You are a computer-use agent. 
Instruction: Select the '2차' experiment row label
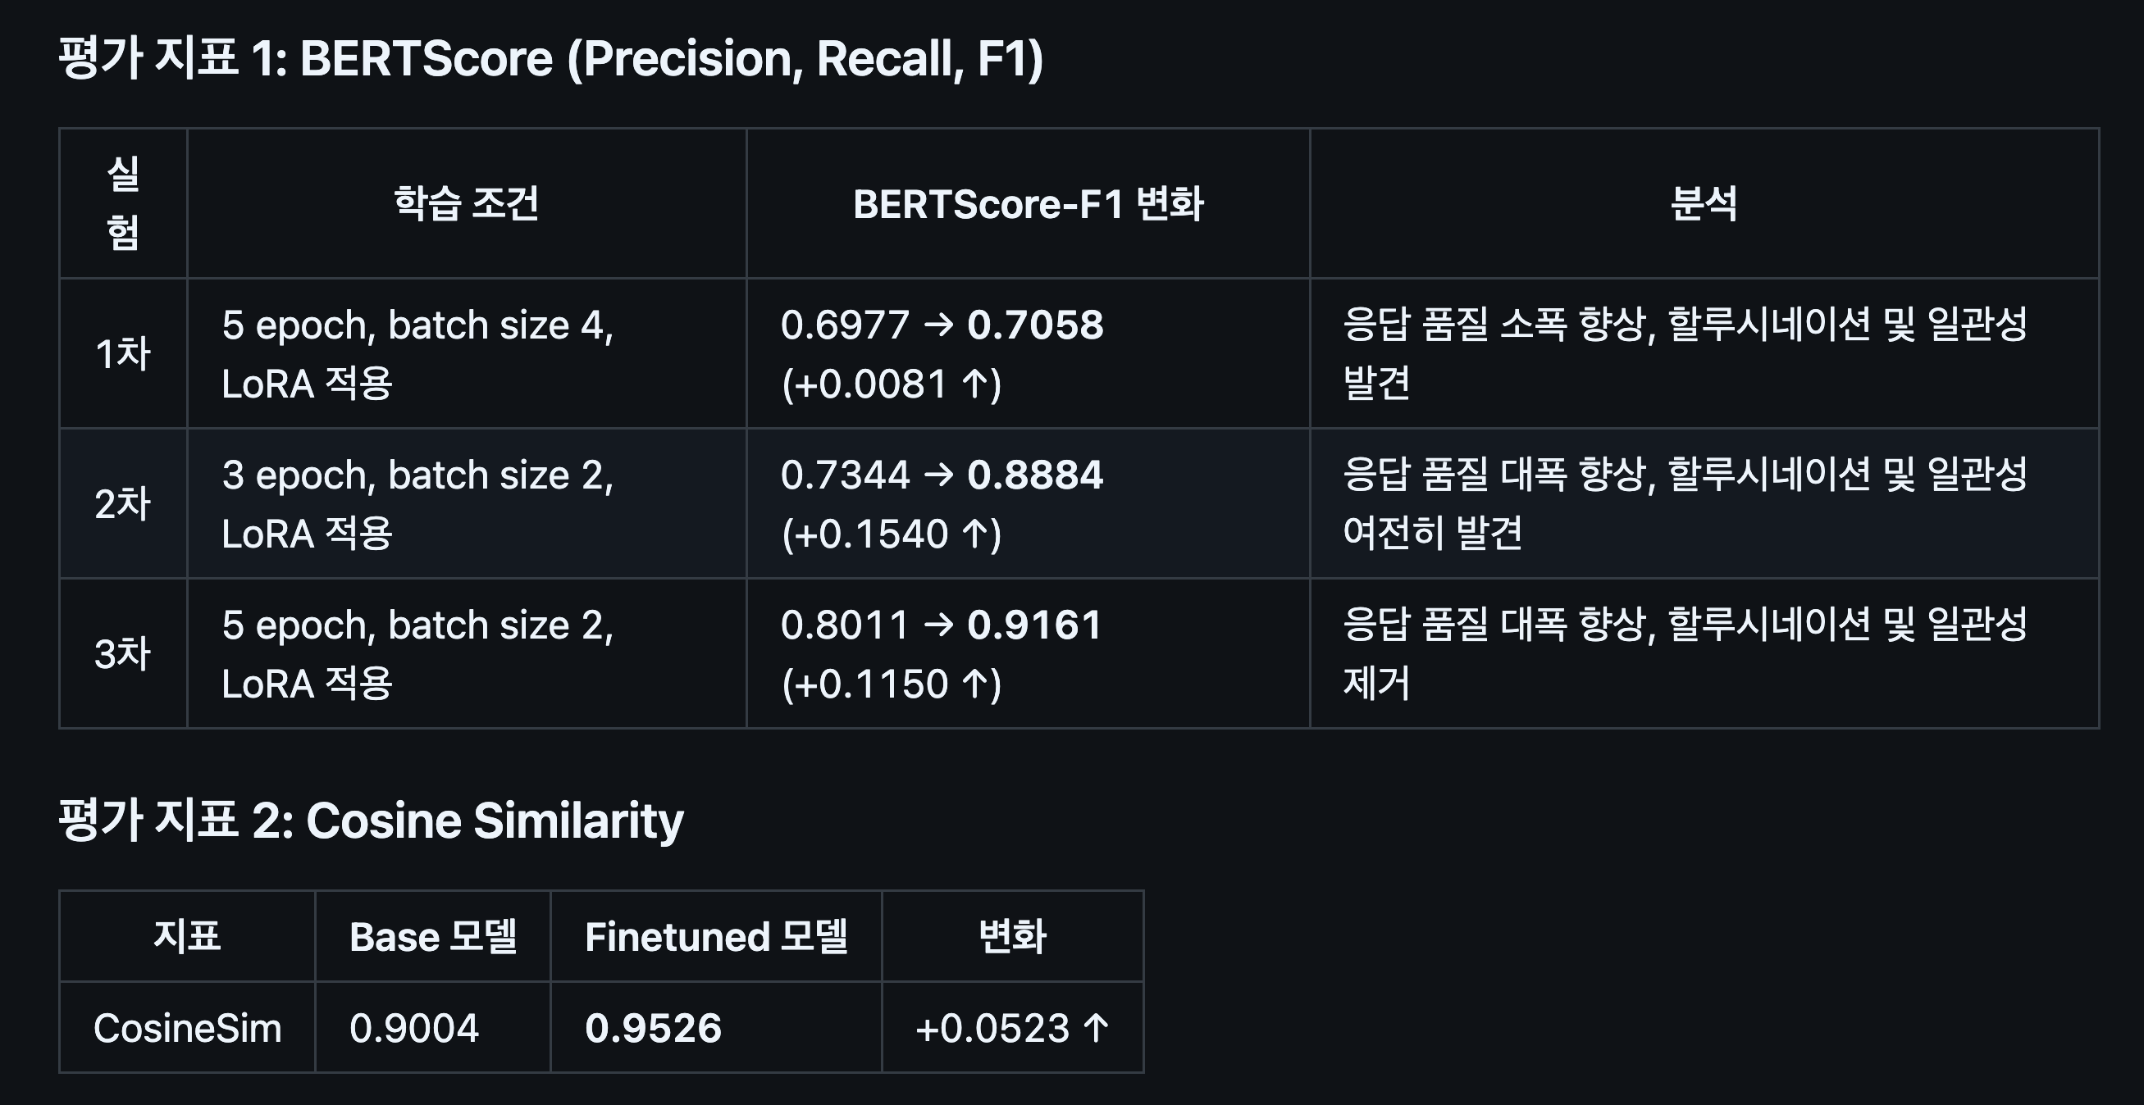(x=123, y=503)
